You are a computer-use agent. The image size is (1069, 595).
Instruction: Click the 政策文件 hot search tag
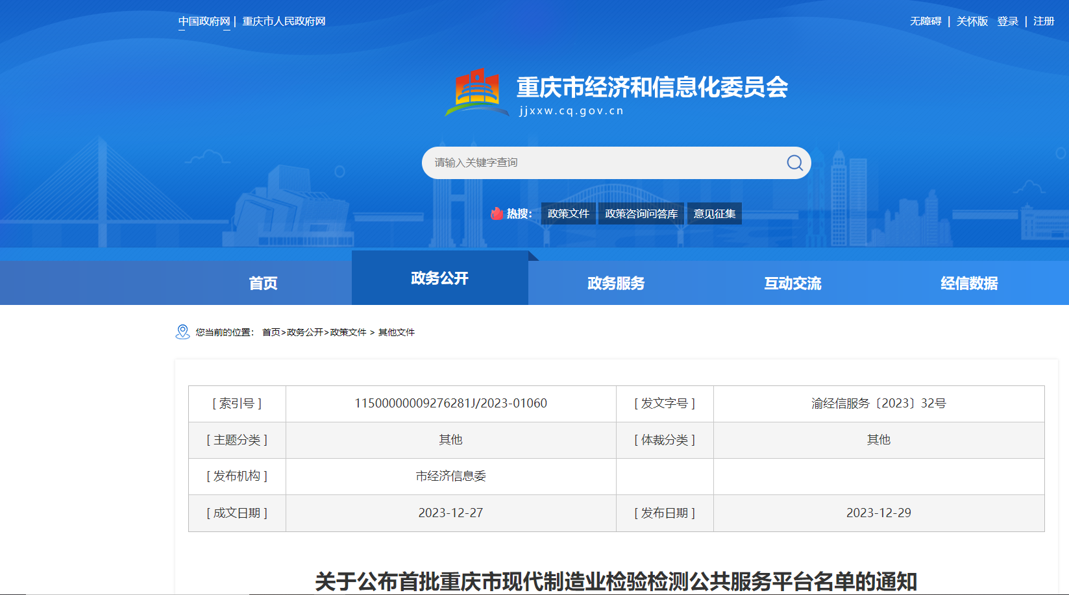(x=568, y=213)
